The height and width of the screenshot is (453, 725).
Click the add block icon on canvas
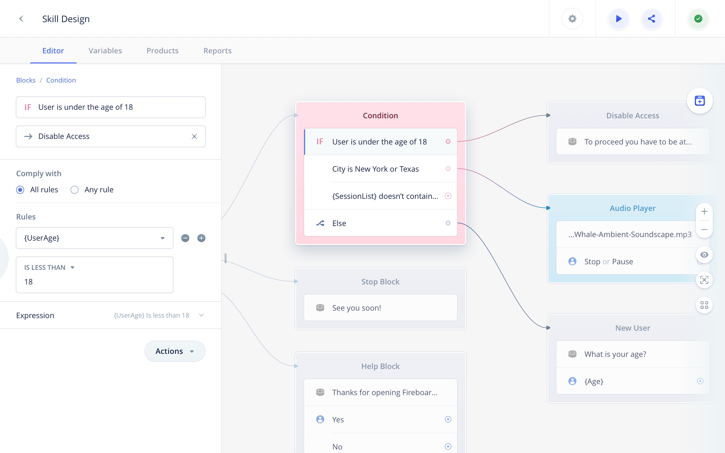[x=700, y=101]
